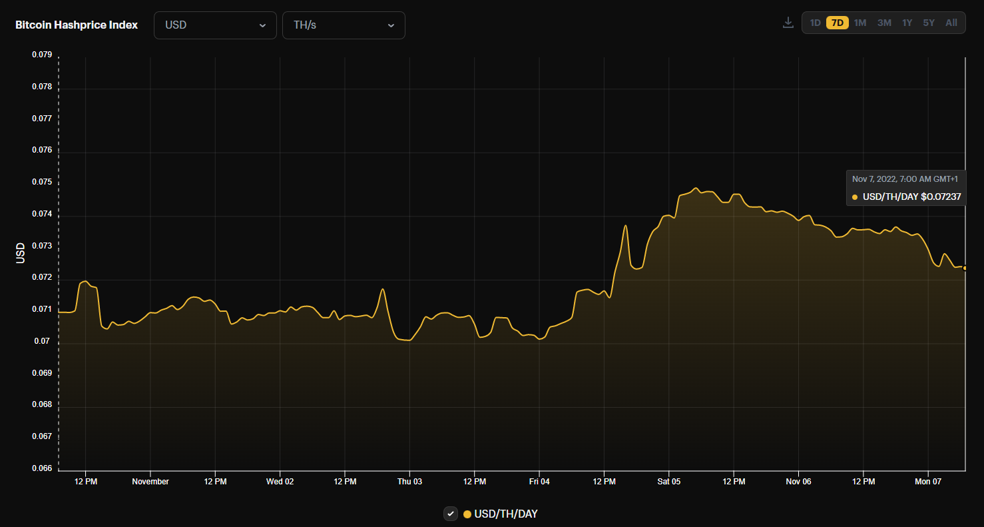984x527 pixels.
Task: Switch to the 1M time range
Action: [x=860, y=23]
